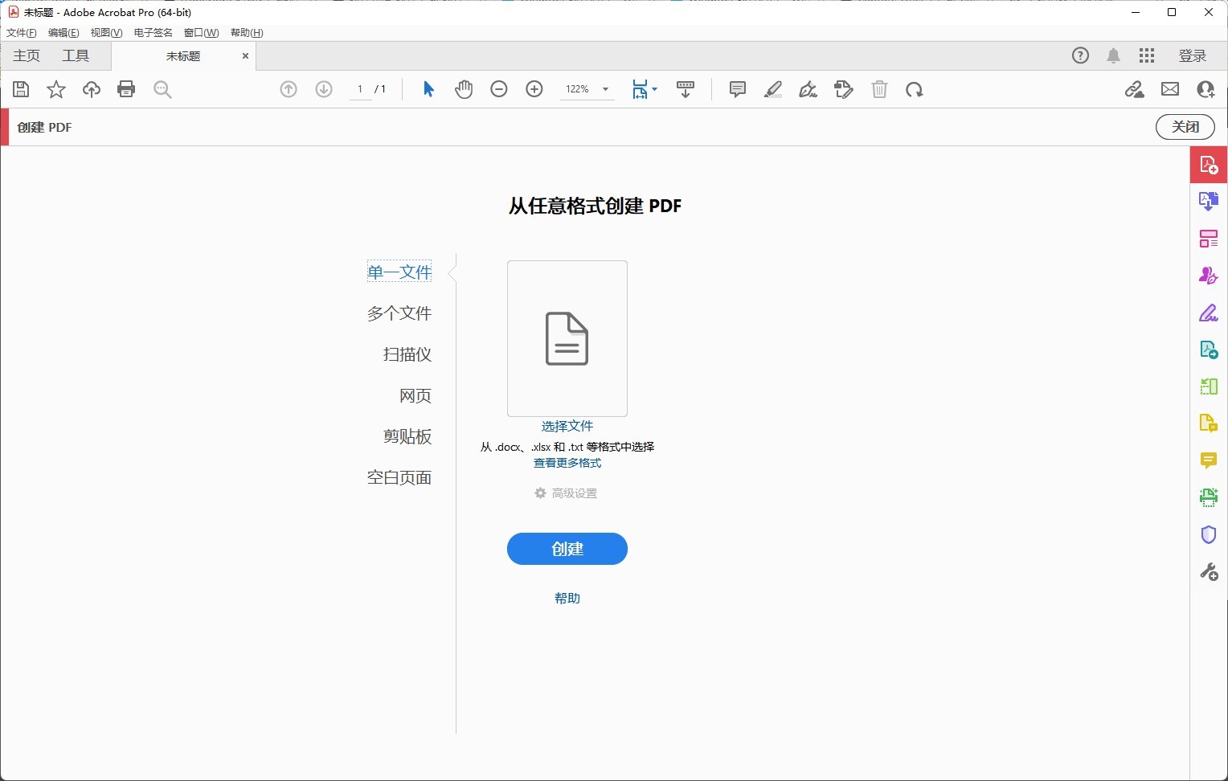Click the share with others person icon
1228x781 pixels.
[x=1205, y=89]
